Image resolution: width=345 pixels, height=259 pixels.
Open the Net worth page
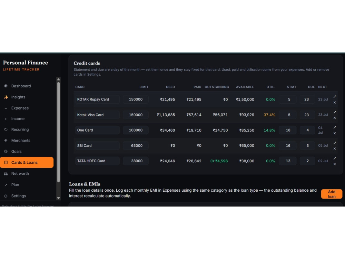[27, 174]
